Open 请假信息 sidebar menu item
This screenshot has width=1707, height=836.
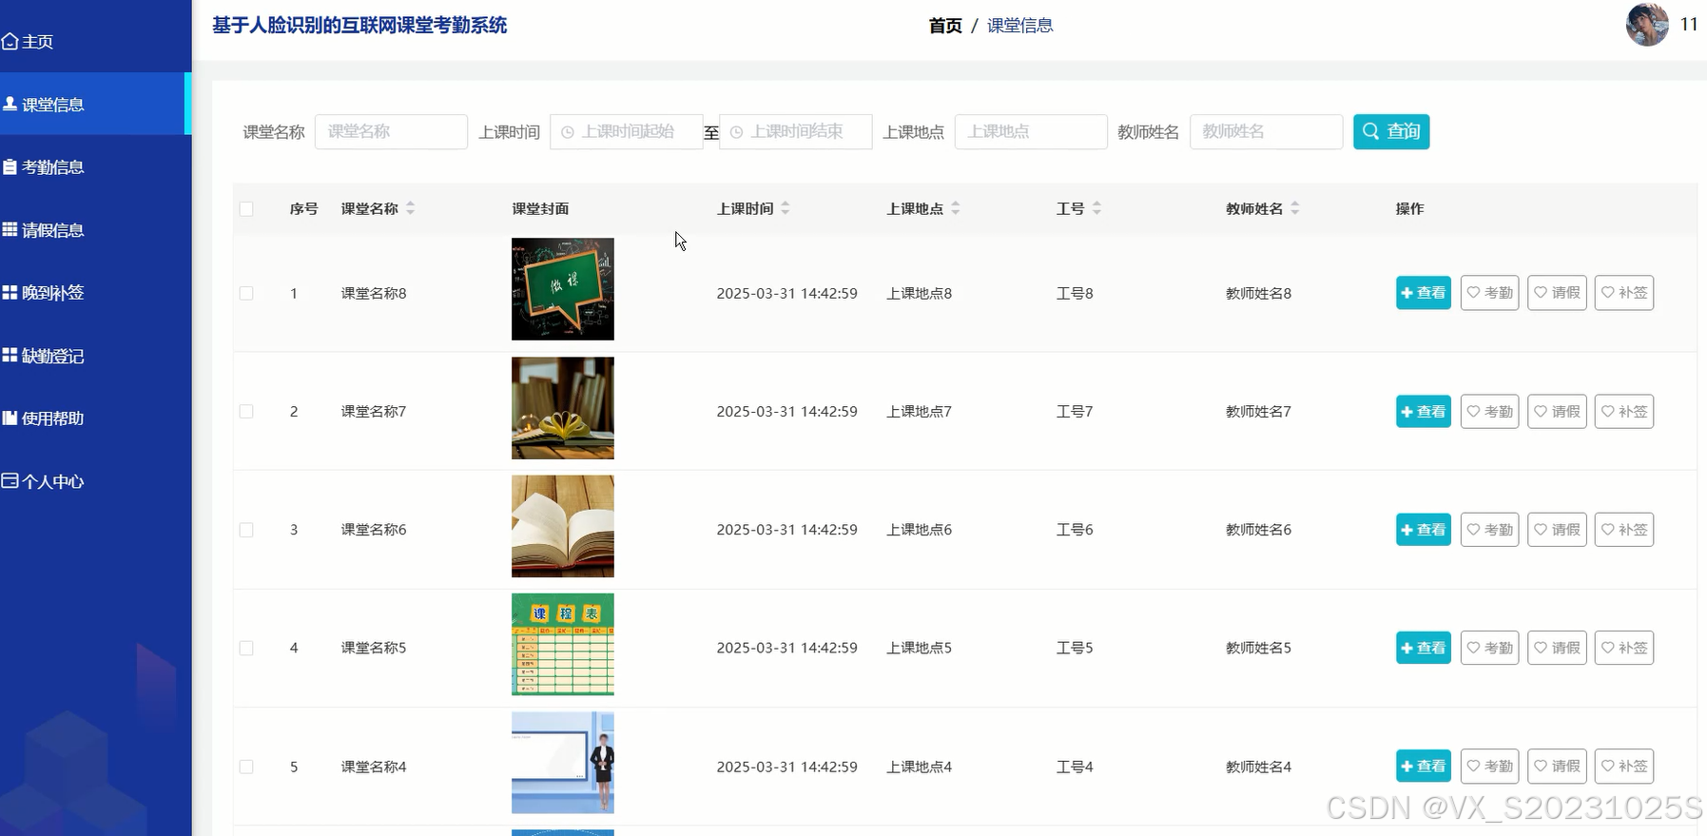(95, 229)
